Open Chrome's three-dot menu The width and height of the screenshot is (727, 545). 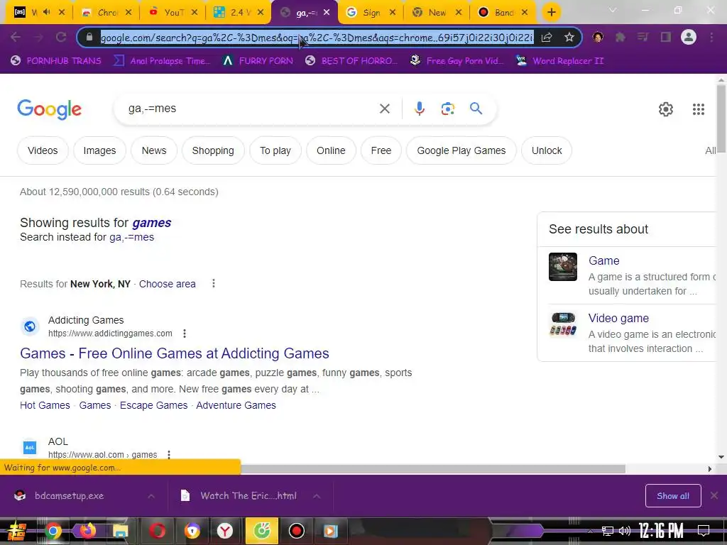(711, 37)
